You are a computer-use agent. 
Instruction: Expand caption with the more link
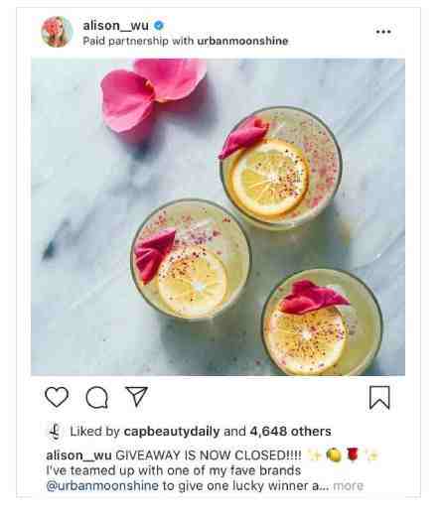point(349,485)
